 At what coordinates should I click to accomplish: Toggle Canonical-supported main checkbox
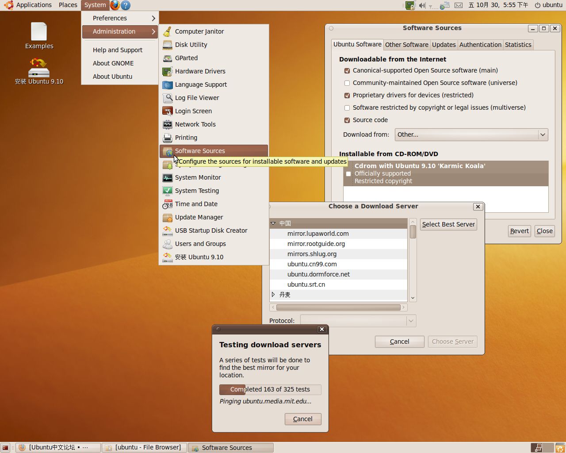pos(347,71)
